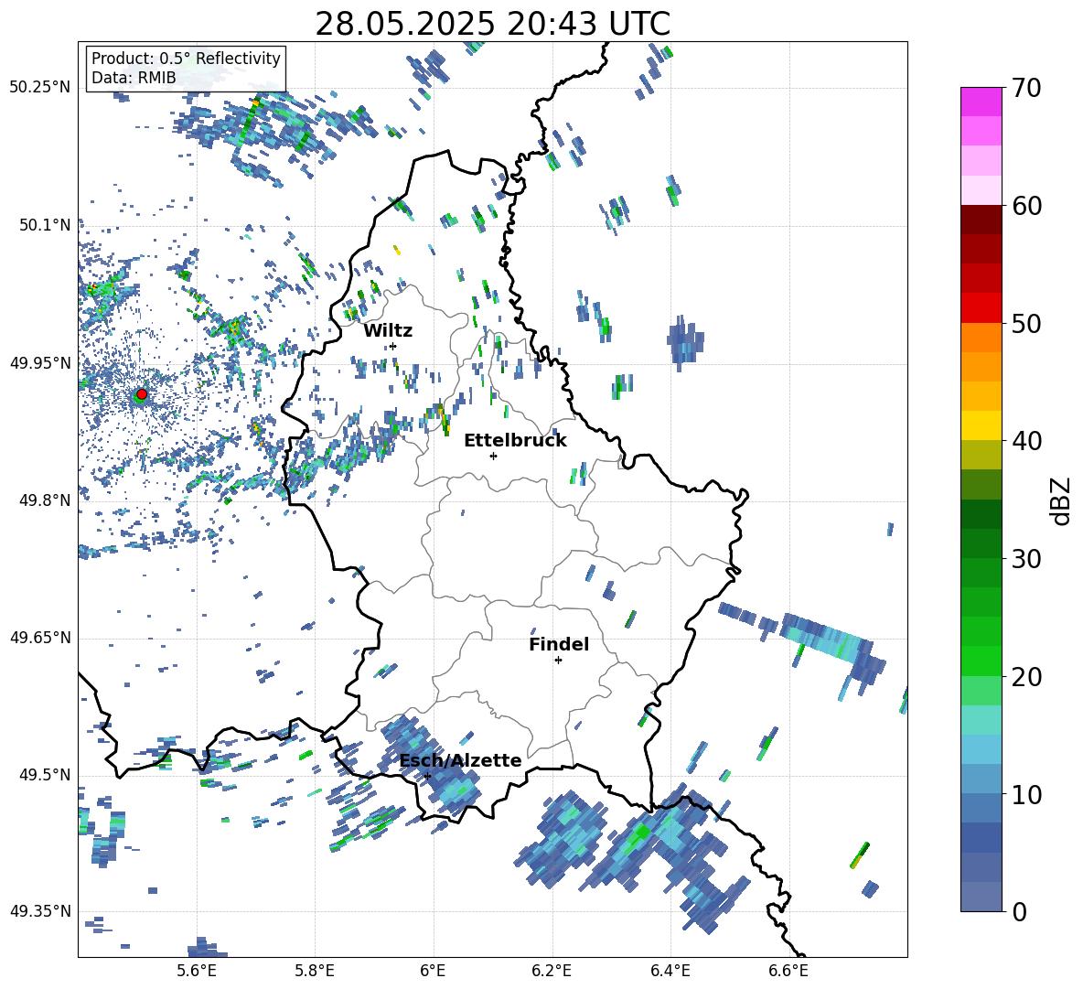Screen dimensions: 1083x989
Task: Click the Data: RMIB text
Action: [134, 78]
